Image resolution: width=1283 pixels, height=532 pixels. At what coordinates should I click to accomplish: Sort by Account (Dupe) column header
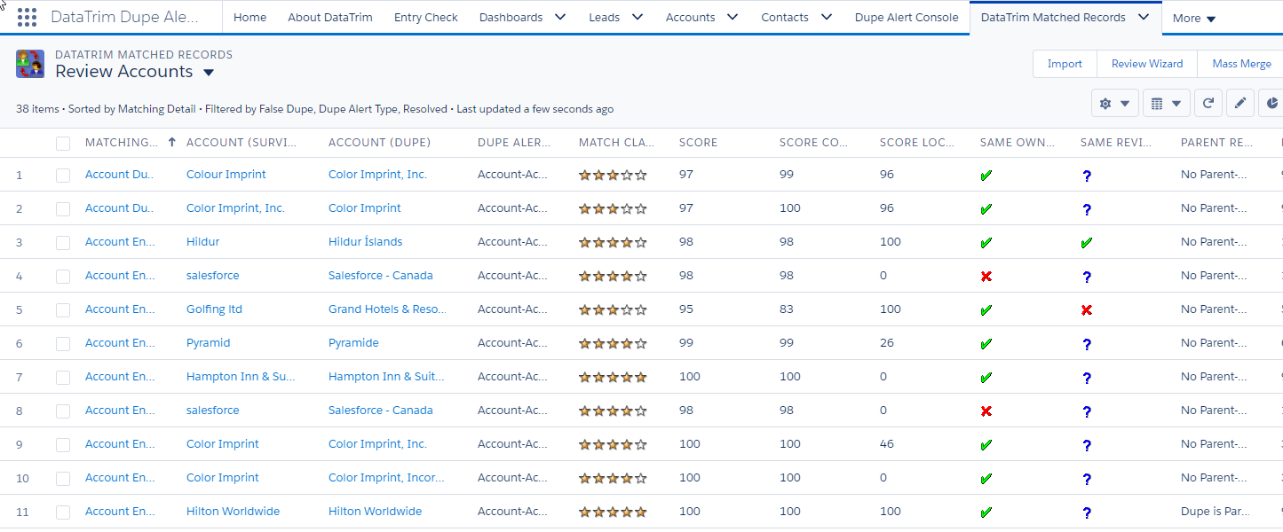(x=379, y=143)
